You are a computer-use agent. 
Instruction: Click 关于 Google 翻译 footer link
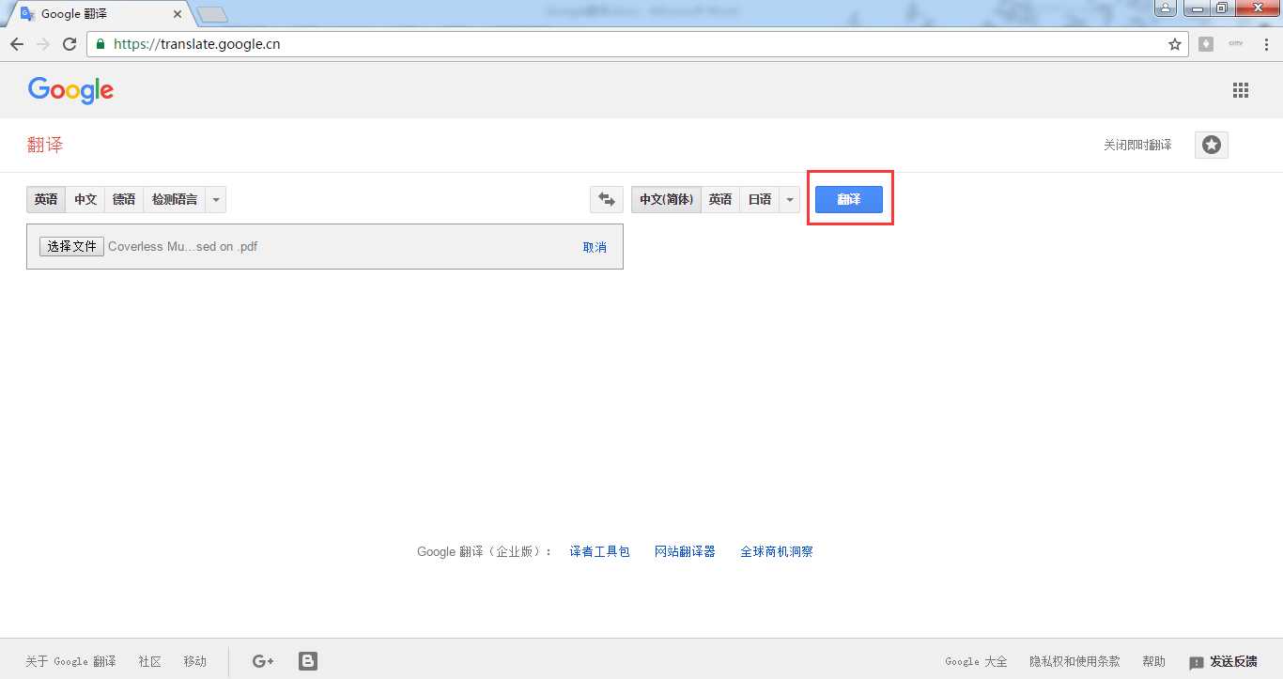[70, 661]
